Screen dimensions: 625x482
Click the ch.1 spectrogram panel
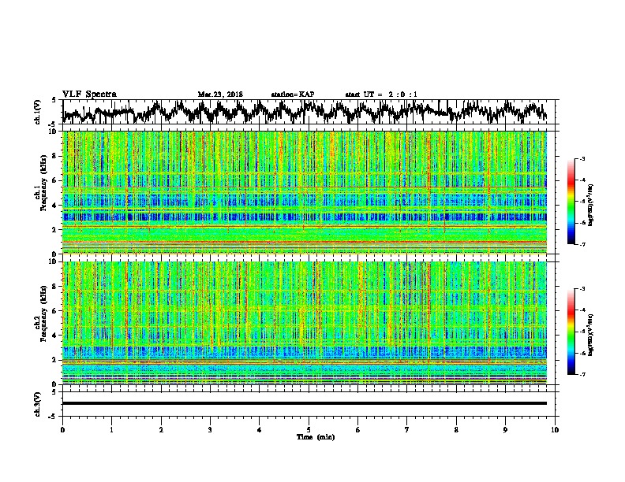coord(305,192)
